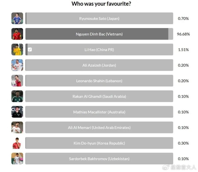Image resolution: width=198 pixels, height=172 pixels.
Task: Toggle the checkmark on Li Hao option
Action: [30, 50]
